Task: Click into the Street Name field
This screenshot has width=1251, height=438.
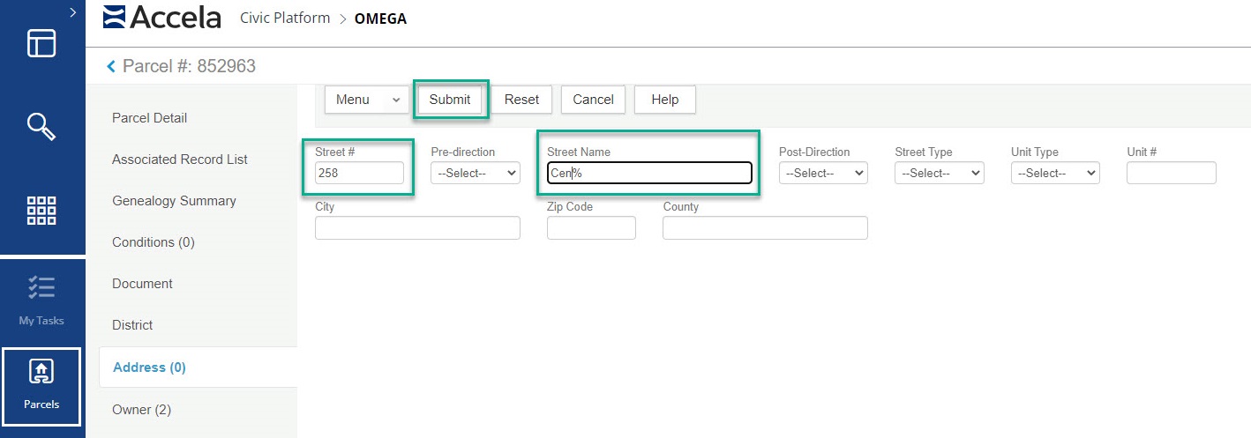Action: [648, 174]
